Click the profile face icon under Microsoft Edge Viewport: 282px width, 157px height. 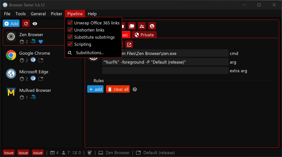(x=22, y=79)
